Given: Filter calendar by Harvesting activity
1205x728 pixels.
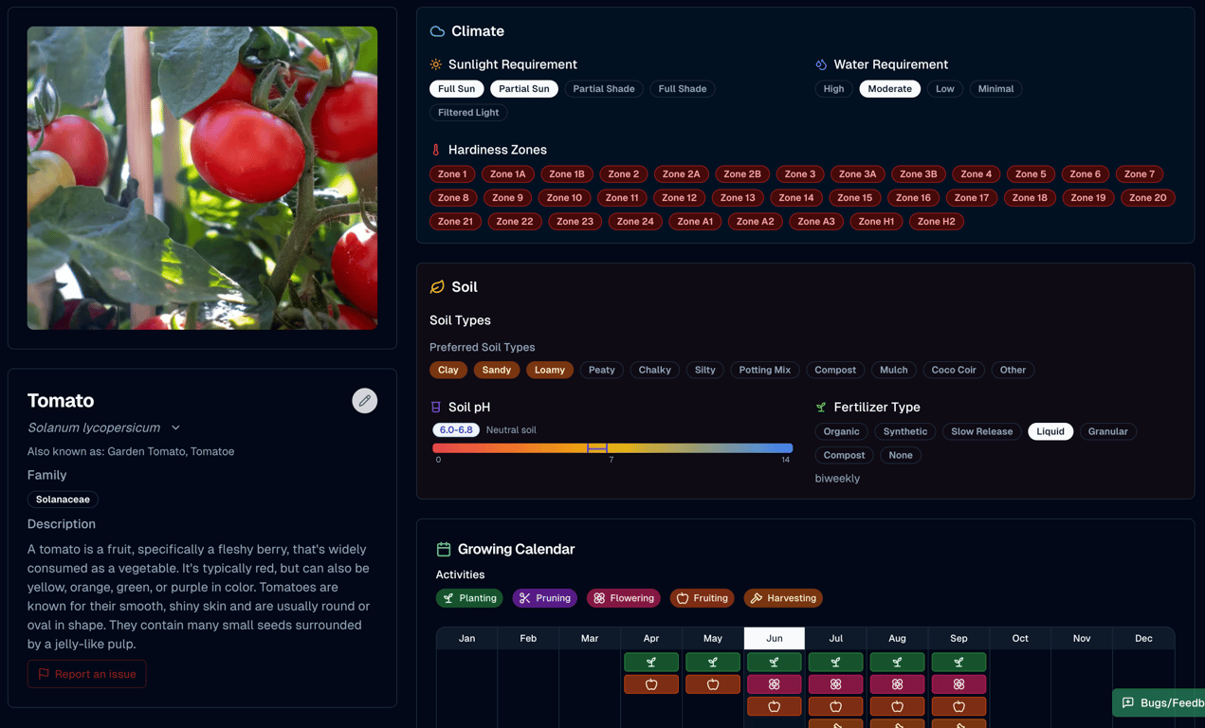Looking at the screenshot, I should pyautogui.click(x=783, y=598).
